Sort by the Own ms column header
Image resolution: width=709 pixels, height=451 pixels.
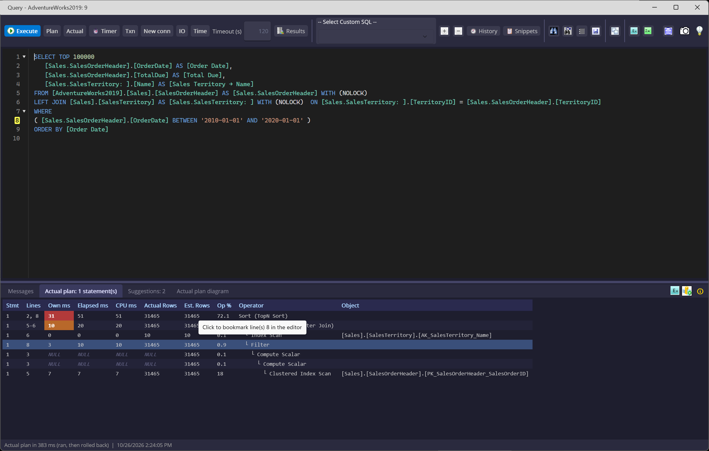pyautogui.click(x=59, y=305)
